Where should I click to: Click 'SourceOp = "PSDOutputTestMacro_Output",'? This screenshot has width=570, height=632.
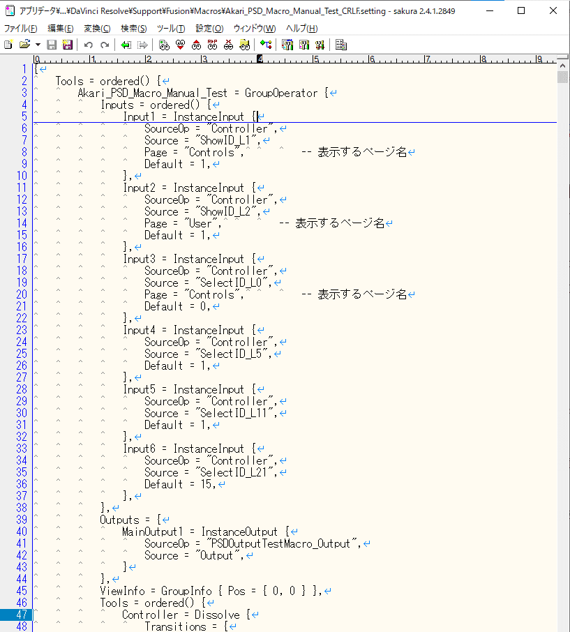pyautogui.click(x=253, y=543)
